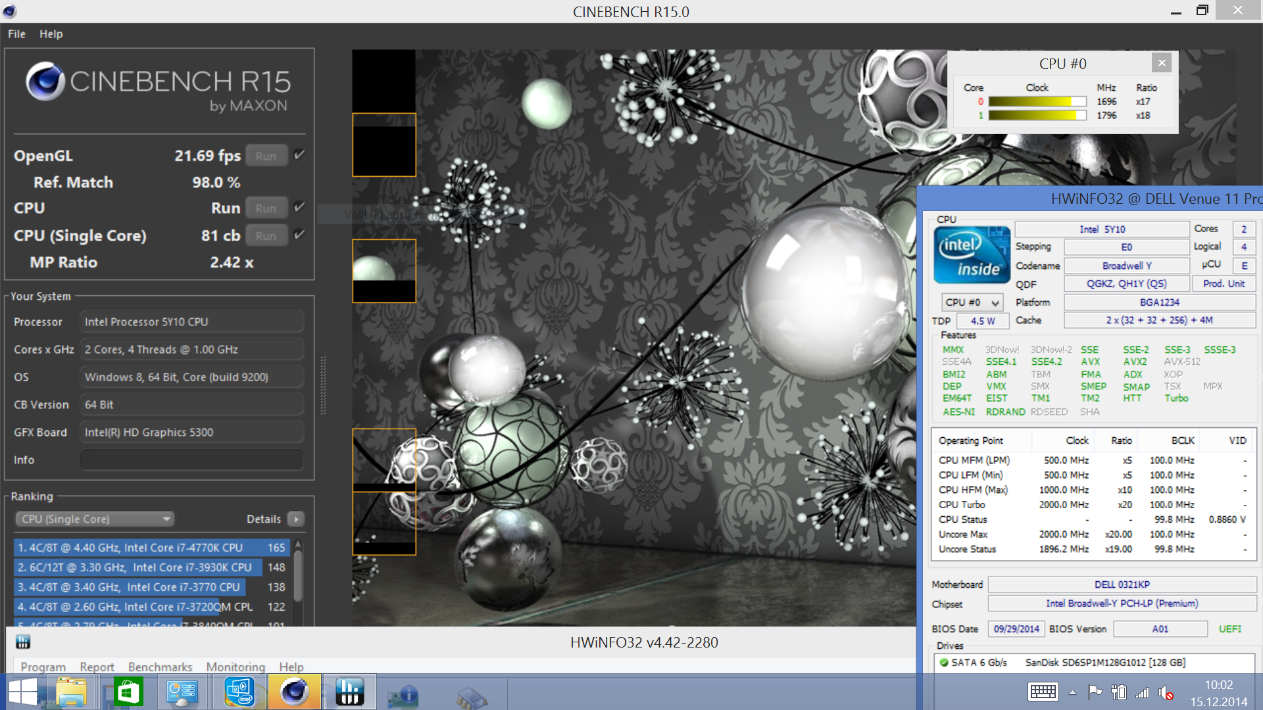This screenshot has height=710, width=1263.
Task: Open File Explorer from the taskbar
Action: point(71,692)
